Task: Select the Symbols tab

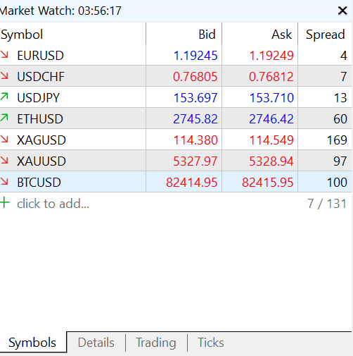Action: click(x=32, y=343)
